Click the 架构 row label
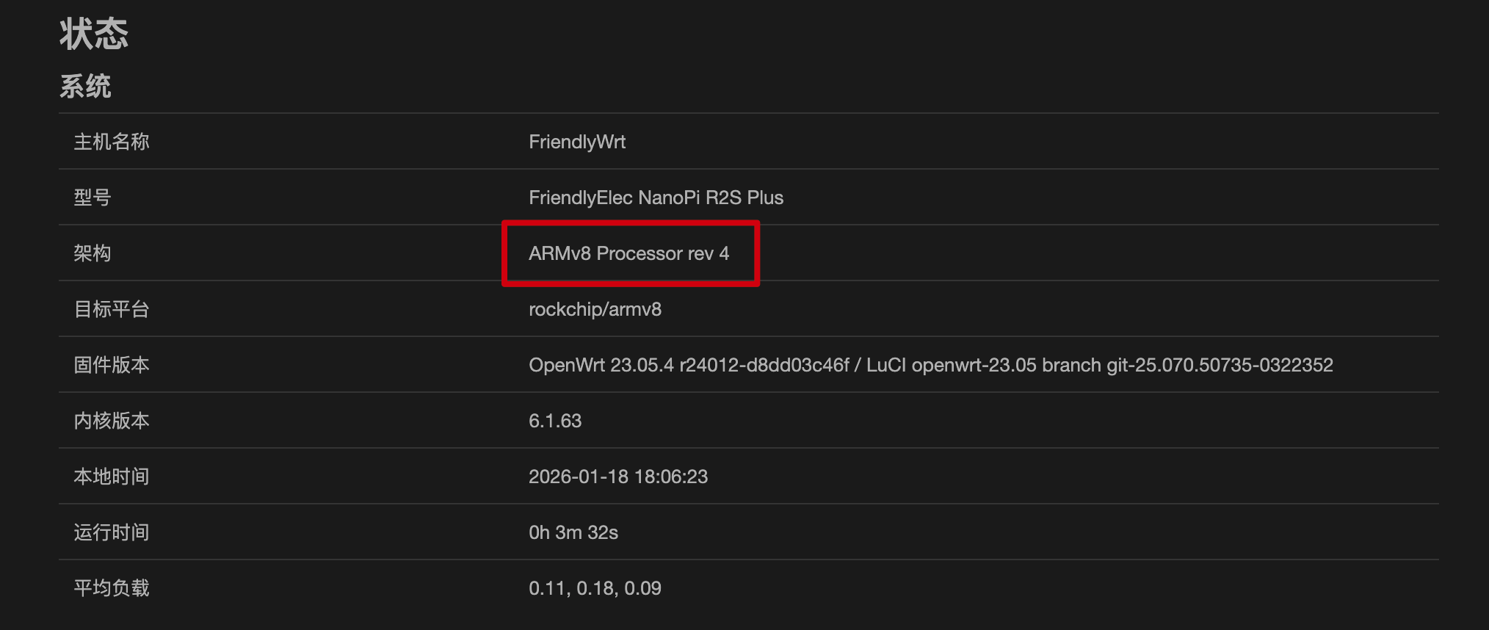This screenshot has width=1489, height=630. click(92, 253)
